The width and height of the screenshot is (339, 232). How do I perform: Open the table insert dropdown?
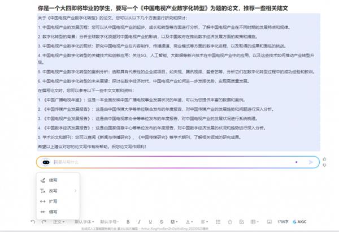[x=254, y=222]
